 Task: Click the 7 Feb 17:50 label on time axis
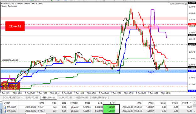coord(129,93)
